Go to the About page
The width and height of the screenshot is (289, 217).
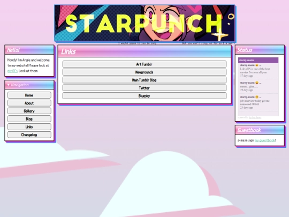pos(29,103)
